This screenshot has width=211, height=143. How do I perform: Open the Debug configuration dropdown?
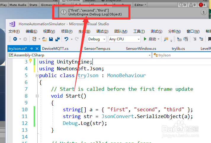click(x=97, y=39)
